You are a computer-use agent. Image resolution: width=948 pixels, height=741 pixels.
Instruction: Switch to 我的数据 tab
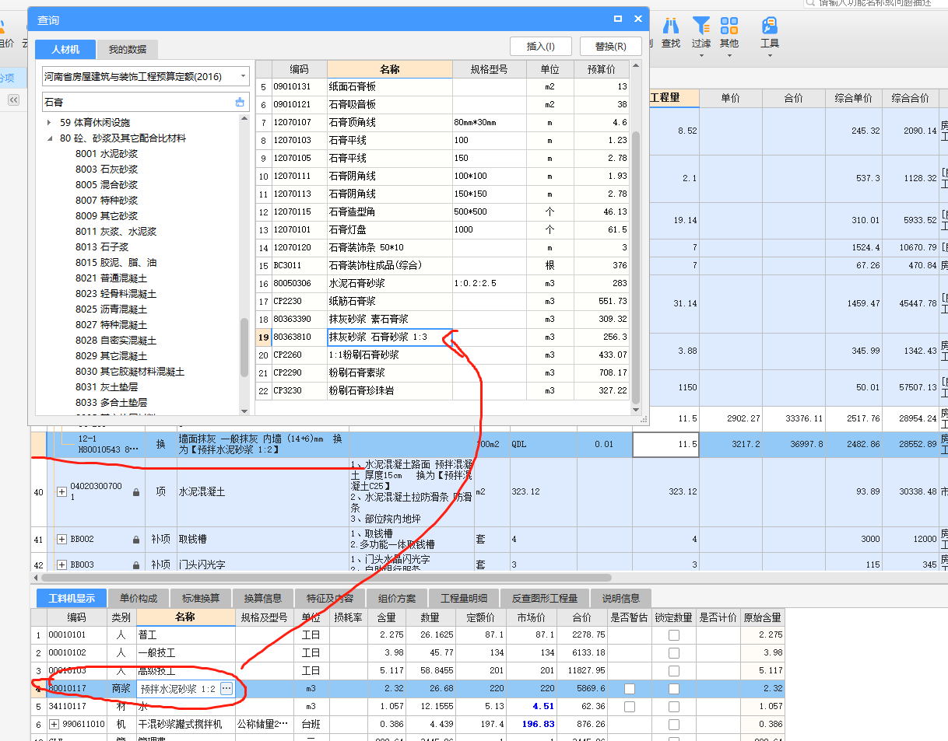(127, 49)
